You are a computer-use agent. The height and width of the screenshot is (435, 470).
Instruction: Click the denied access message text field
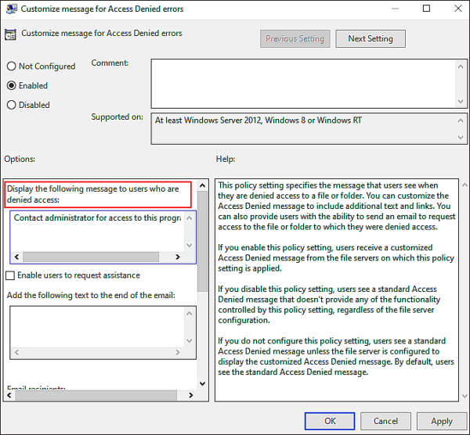[x=97, y=232]
